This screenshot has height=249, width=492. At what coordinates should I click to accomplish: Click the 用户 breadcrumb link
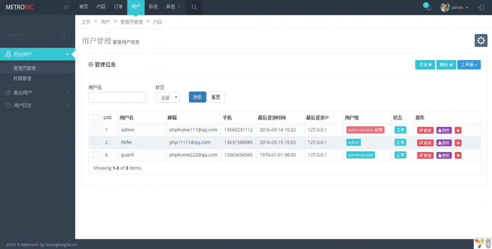pos(105,22)
